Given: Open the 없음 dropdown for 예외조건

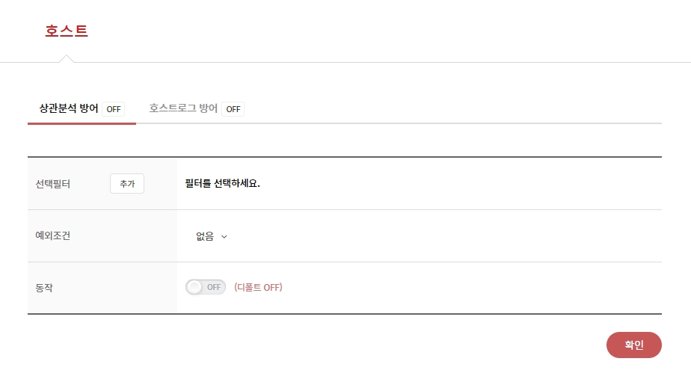Looking at the screenshot, I should [x=211, y=236].
